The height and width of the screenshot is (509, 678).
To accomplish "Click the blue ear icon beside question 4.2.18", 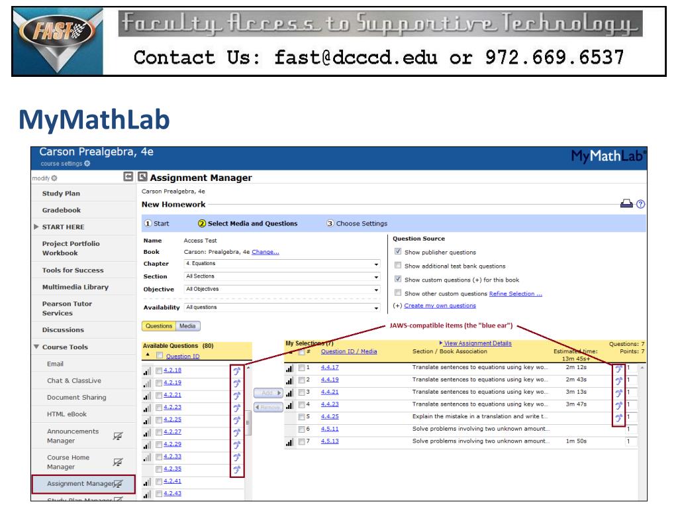I will tap(237, 371).
